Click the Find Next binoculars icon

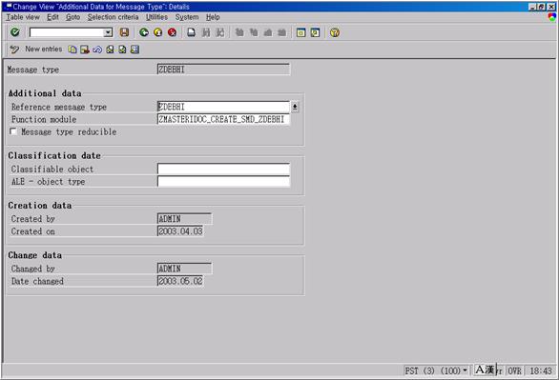(220, 32)
